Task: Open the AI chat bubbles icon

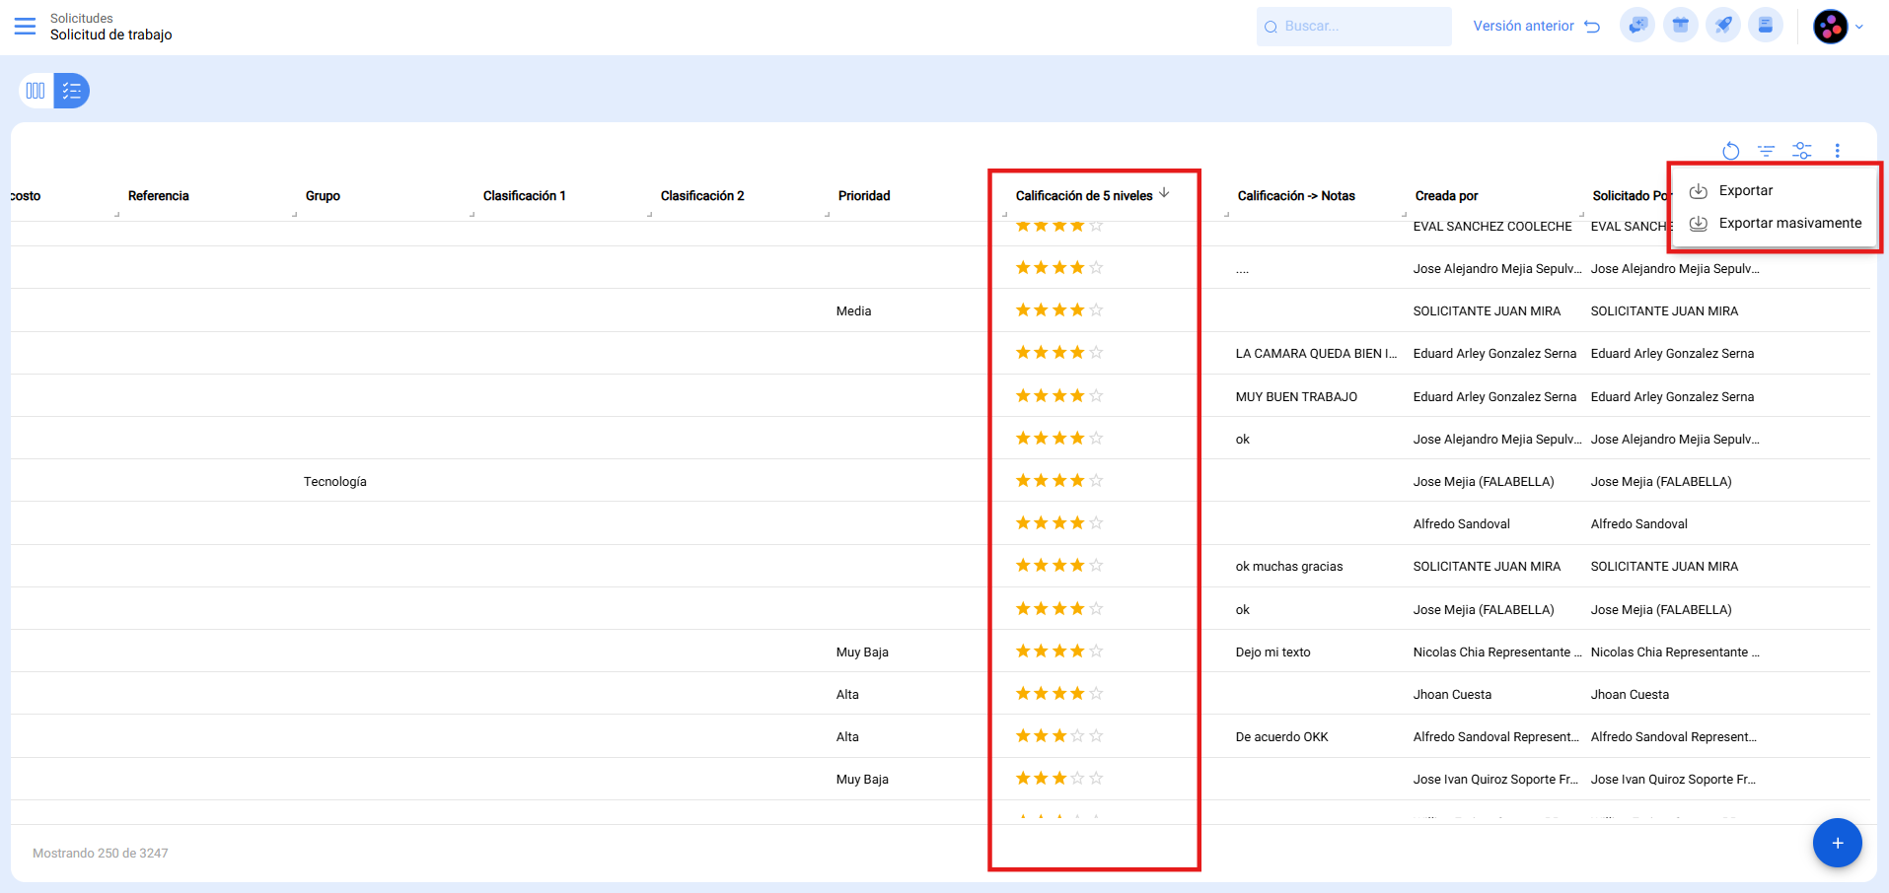Action: tap(1637, 26)
